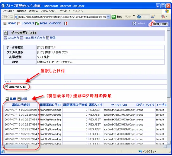This screenshot has height=156, width=172.
Task: Click the ログインタイプ column header
Action: coord(145,105)
